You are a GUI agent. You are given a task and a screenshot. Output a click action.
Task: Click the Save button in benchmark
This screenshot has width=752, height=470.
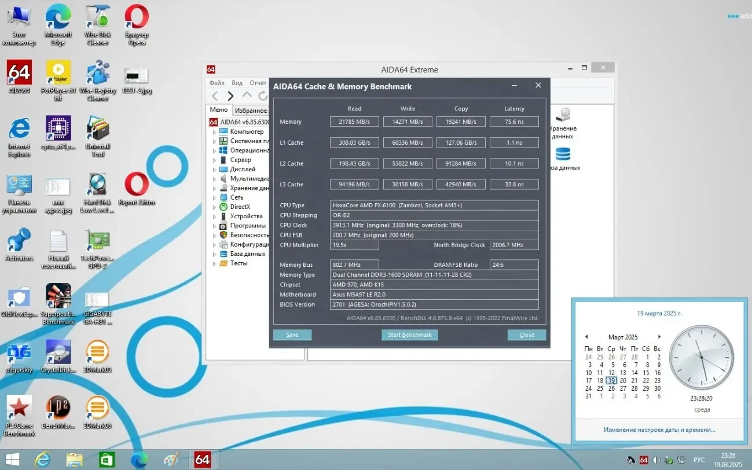[292, 335]
